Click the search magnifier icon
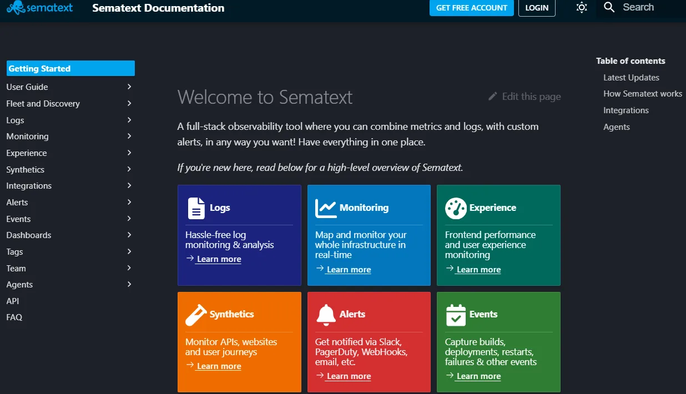This screenshot has height=394, width=686. click(x=609, y=7)
